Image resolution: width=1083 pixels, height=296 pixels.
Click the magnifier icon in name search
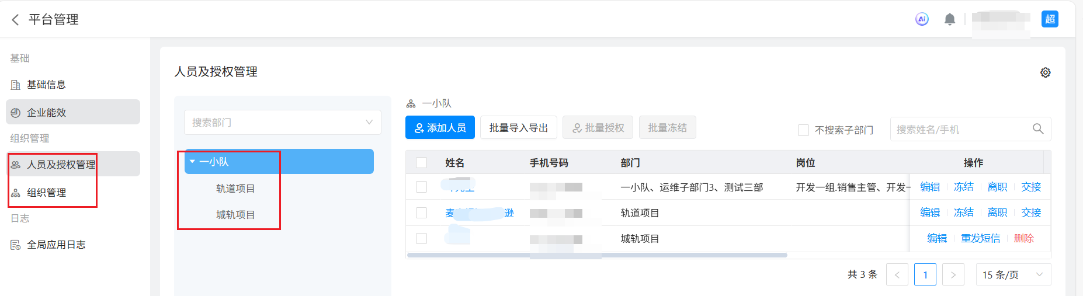[1037, 129]
